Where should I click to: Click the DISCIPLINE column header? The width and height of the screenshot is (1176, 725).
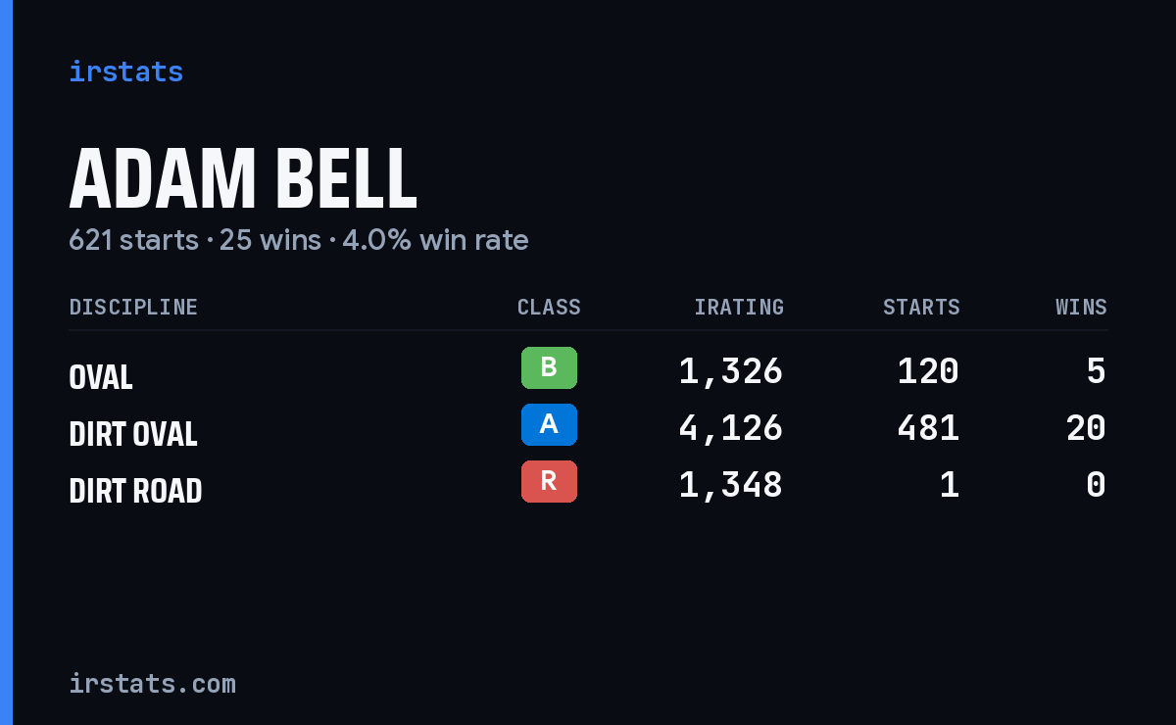[x=133, y=308]
